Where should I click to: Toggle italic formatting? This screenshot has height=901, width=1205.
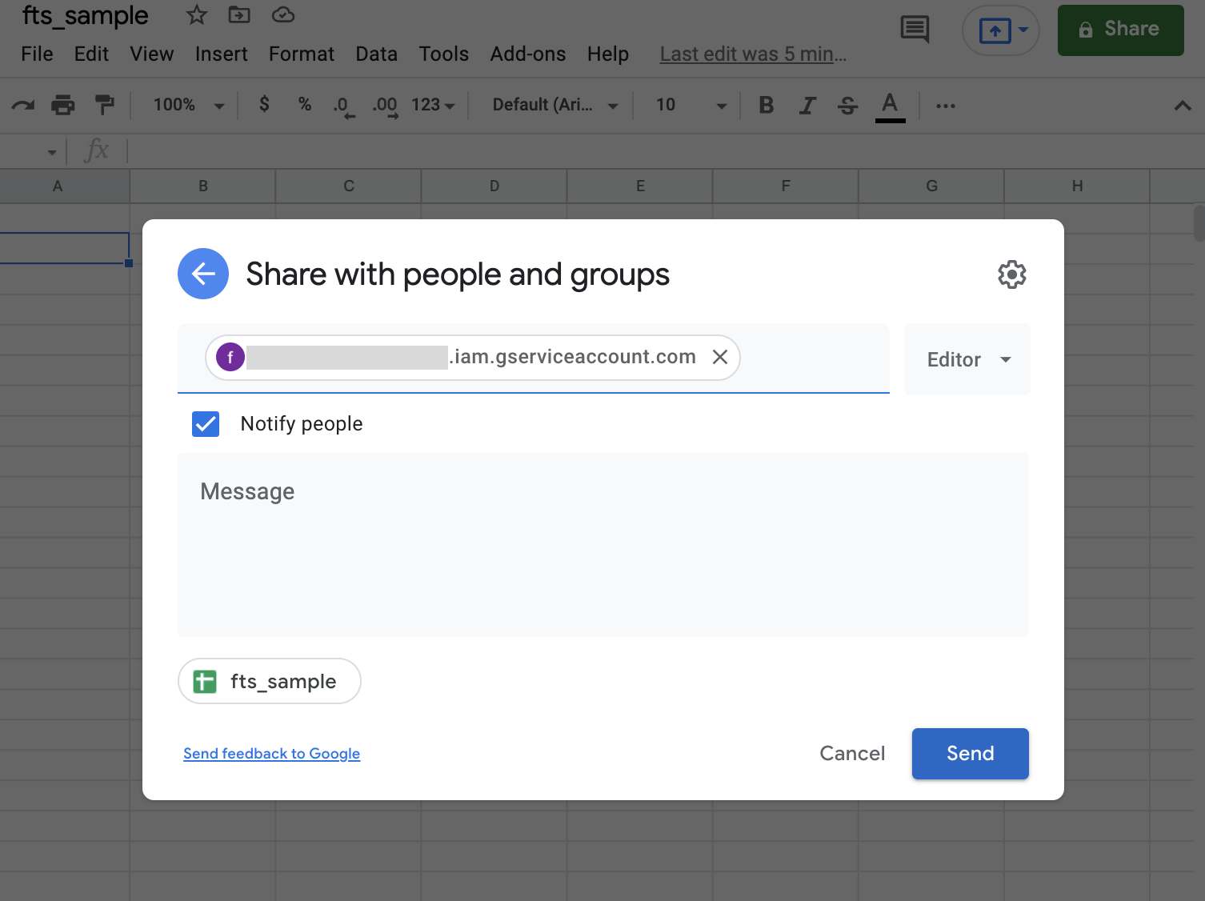click(x=808, y=105)
